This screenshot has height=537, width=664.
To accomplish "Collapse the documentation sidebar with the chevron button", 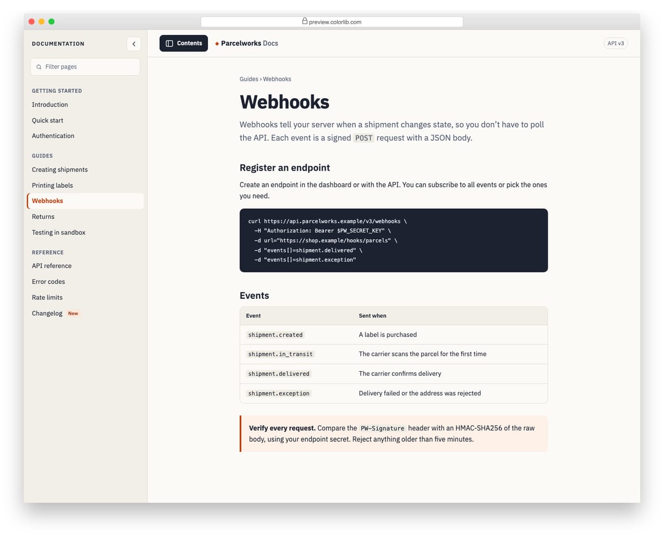I will click(133, 44).
